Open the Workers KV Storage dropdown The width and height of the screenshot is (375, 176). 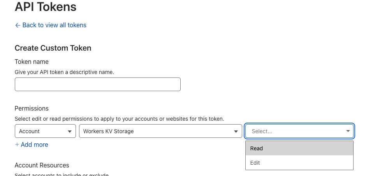coord(156,131)
